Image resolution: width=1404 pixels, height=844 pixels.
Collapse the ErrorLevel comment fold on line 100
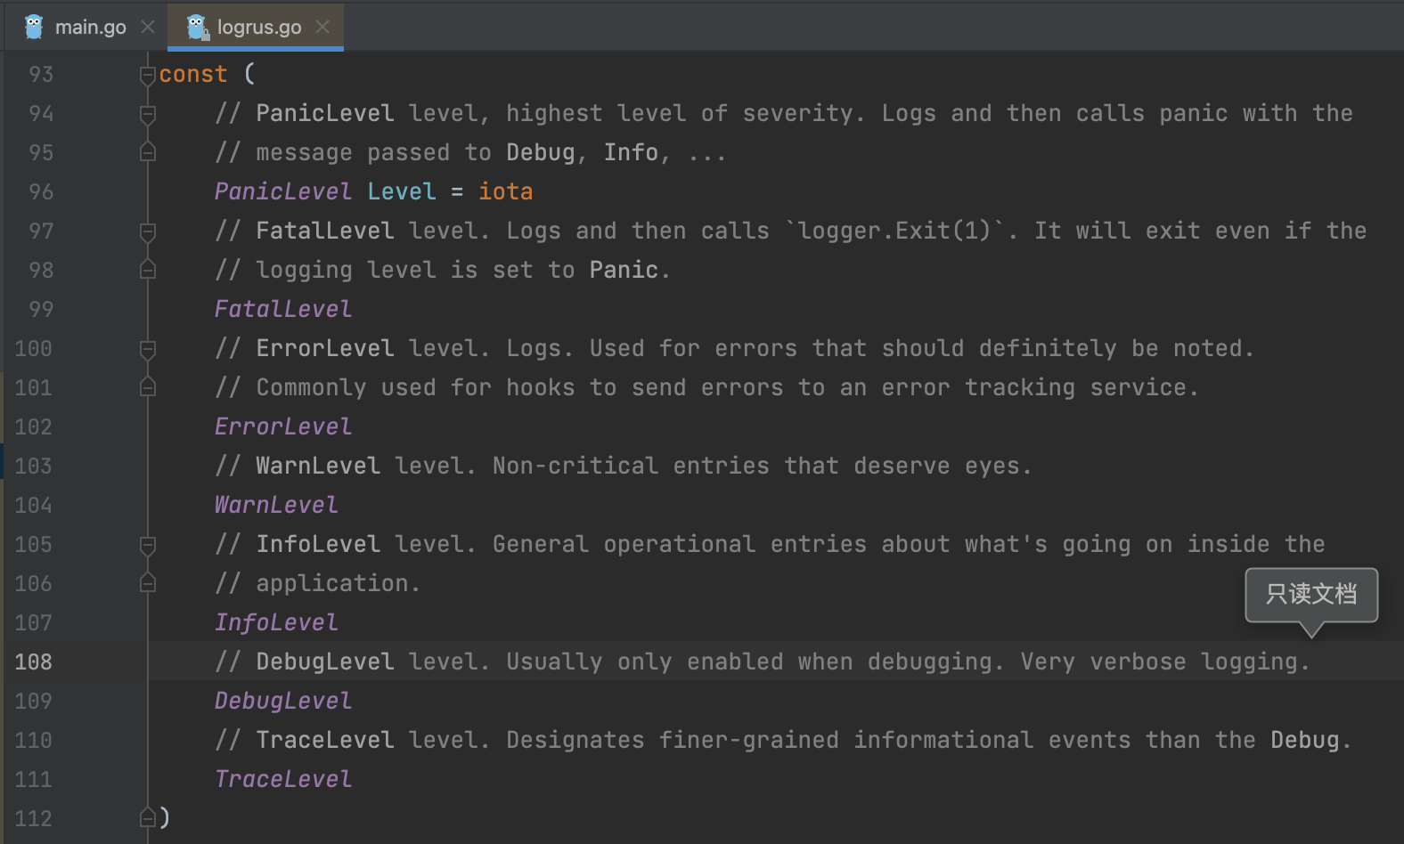[x=148, y=349]
